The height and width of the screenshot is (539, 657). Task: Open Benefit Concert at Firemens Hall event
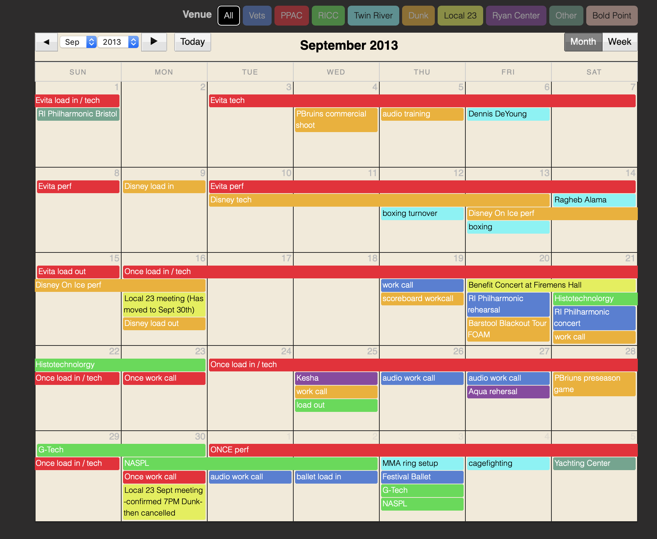[550, 285]
